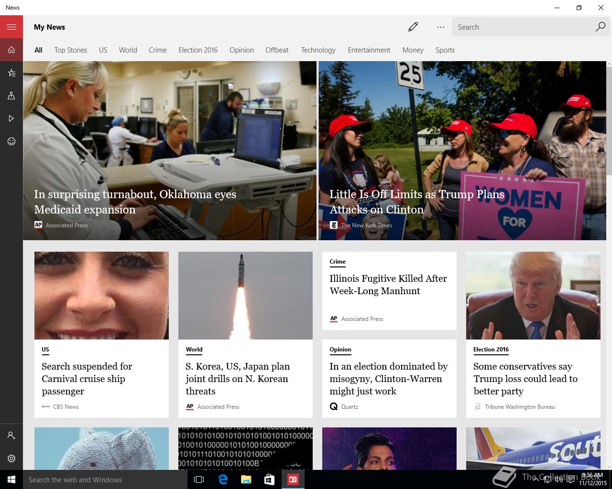Open sign-in account icon in sidebar
The image size is (612, 489).
[11, 436]
